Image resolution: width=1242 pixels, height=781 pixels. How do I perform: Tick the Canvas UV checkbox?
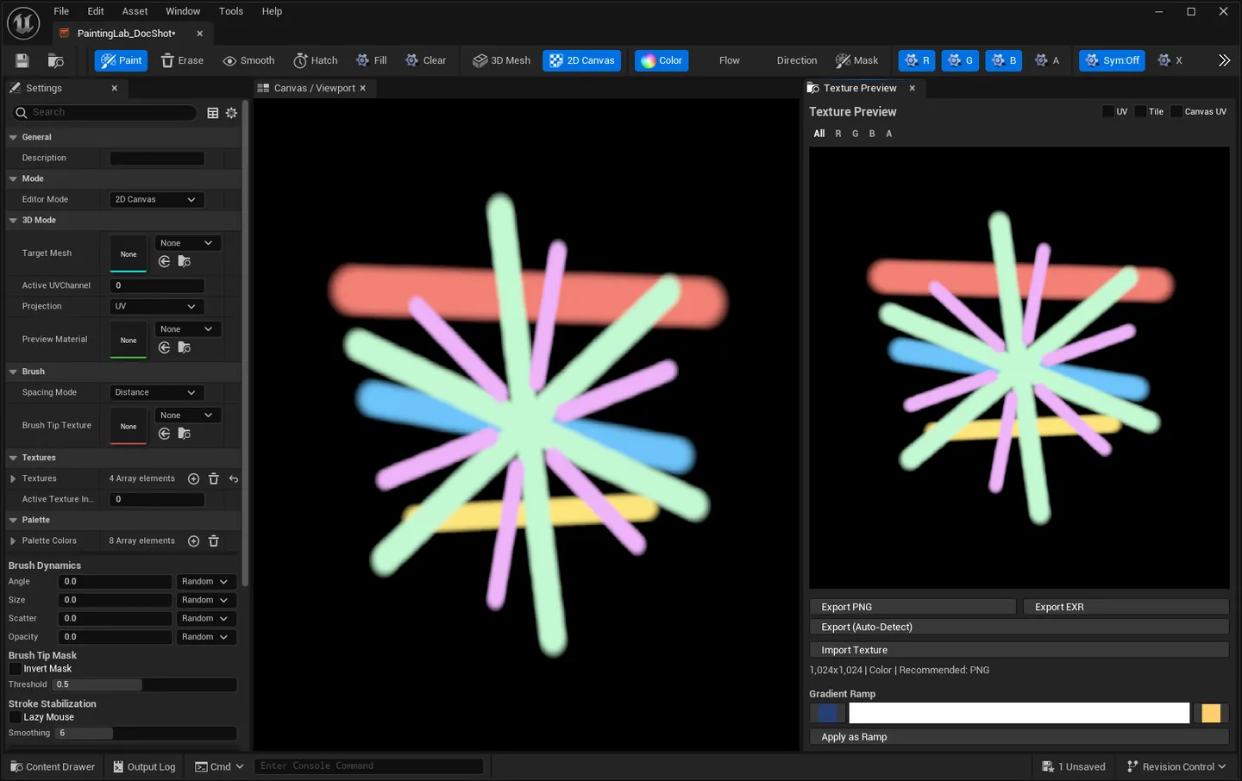pyautogui.click(x=1176, y=111)
